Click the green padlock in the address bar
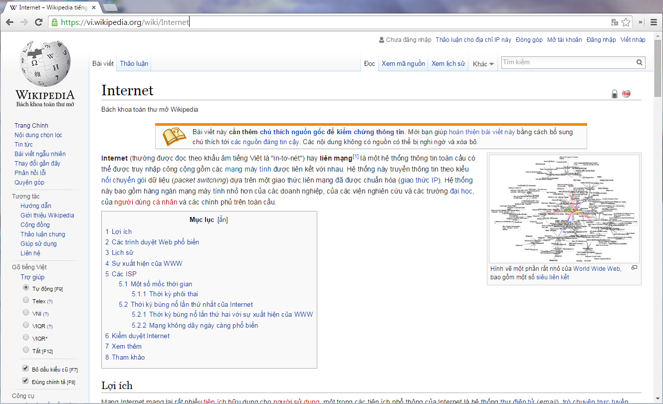The height and width of the screenshot is (404, 663). tap(55, 22)
